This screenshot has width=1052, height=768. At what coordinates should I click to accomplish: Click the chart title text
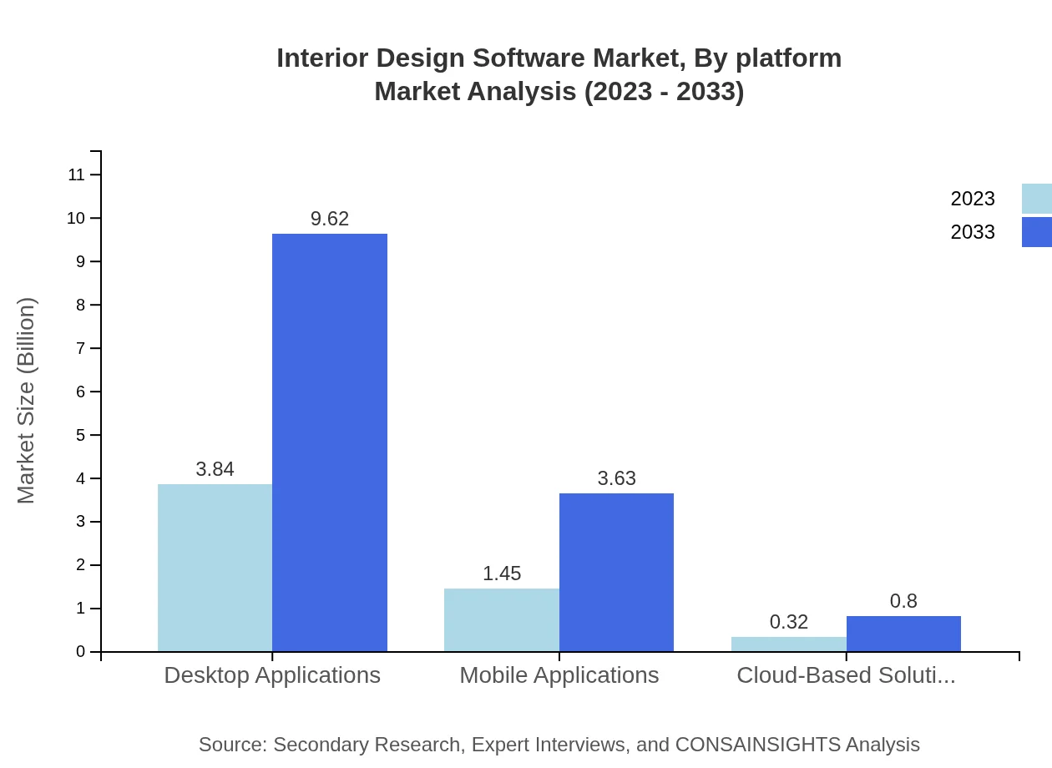pyautogui.click(x=559, y=74)
